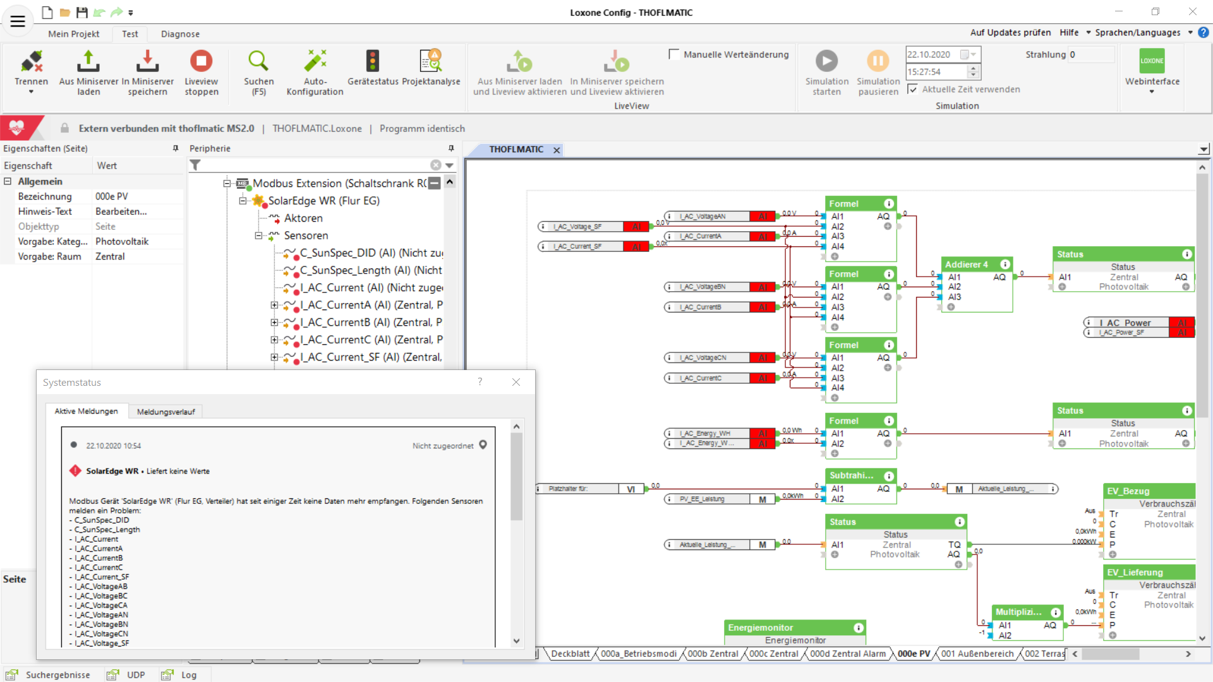Enable Manuelle Werteänderung checkbox

[674, 55]
